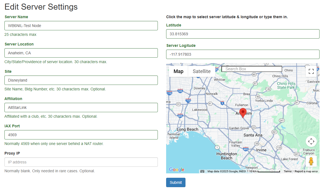Edit the Server Location field
This screenshot has height=191, width=327.
[81, 53]
